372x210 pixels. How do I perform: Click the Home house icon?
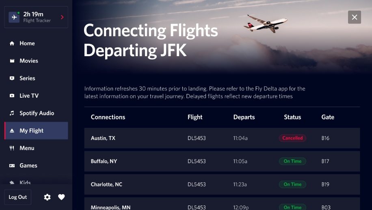pyautogui.click(x=12, y=44)
